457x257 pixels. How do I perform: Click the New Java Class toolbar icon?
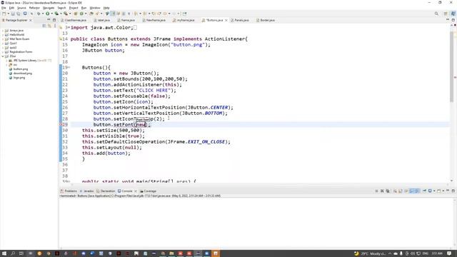click(81, 14)
